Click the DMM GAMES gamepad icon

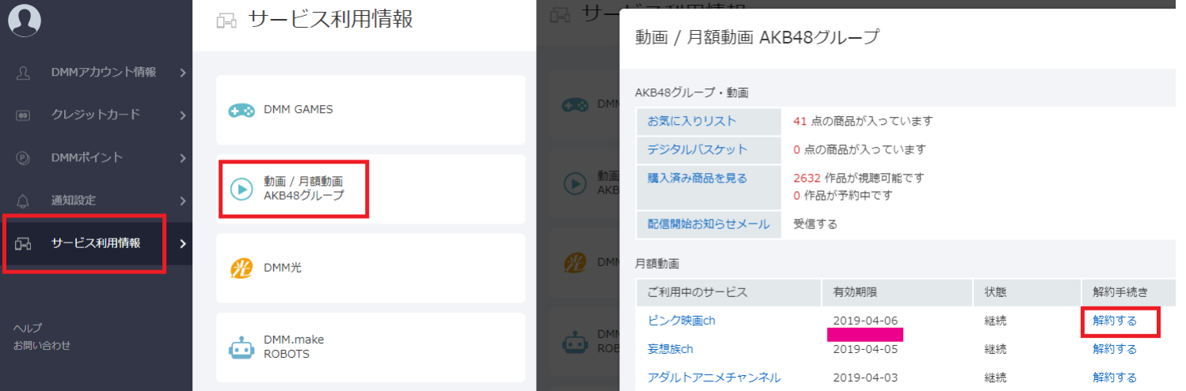(241, 110)
